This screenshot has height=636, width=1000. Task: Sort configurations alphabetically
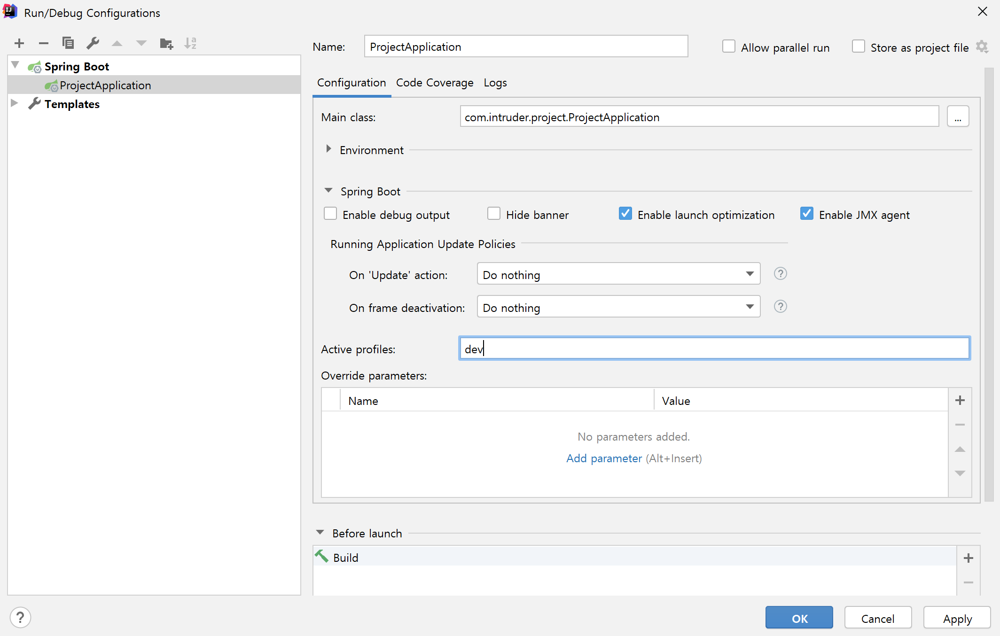coord(190,43)
